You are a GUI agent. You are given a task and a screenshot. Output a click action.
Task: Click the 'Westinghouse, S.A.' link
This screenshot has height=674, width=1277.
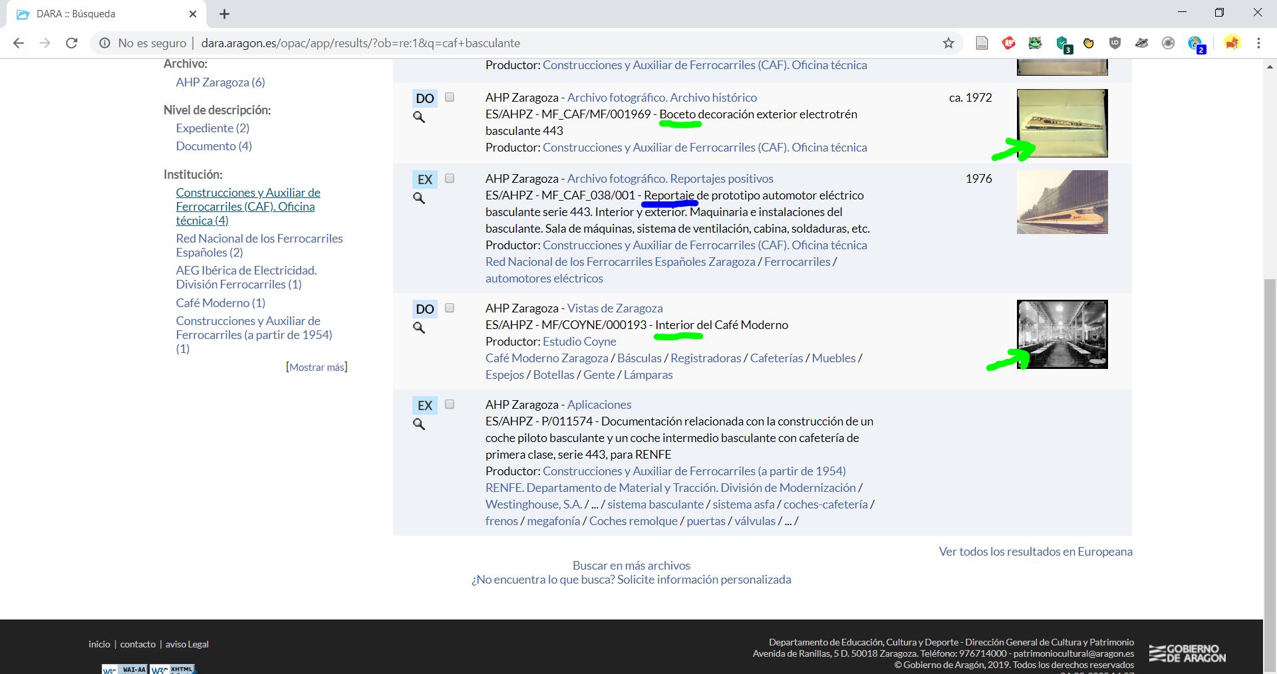[x=533, y=505]
